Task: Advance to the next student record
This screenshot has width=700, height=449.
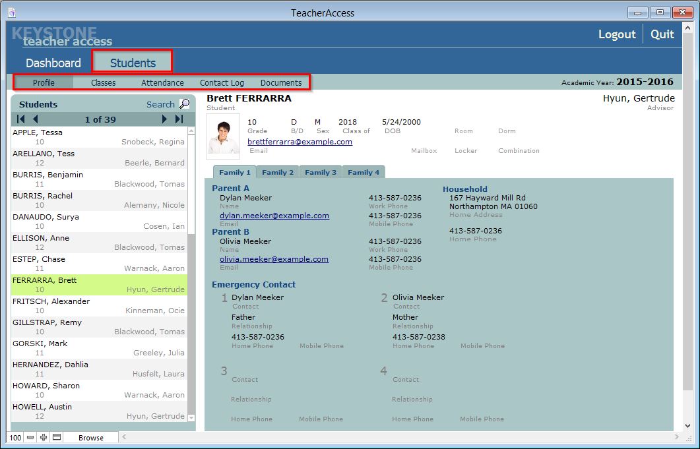Action: [164, 119]
